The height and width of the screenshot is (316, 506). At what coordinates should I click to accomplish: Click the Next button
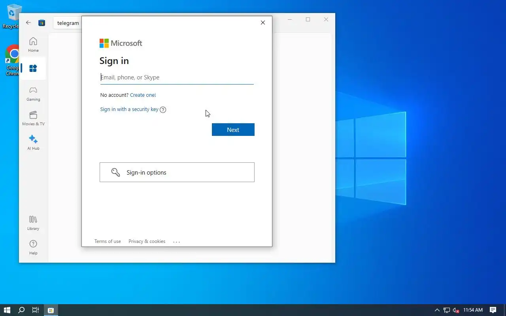tap(233, 130)
